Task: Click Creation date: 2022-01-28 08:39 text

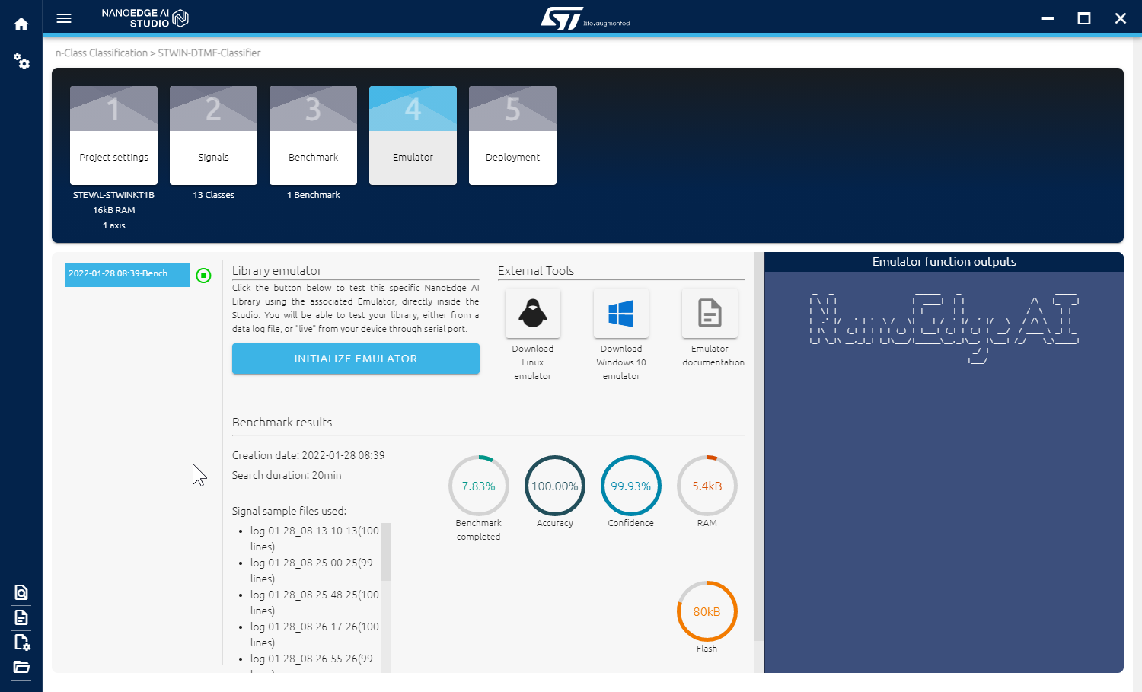Action: click(308, 455)
